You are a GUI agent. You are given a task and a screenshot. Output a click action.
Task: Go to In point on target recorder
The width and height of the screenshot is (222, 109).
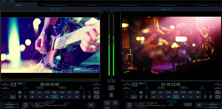(x=154, y=92)
